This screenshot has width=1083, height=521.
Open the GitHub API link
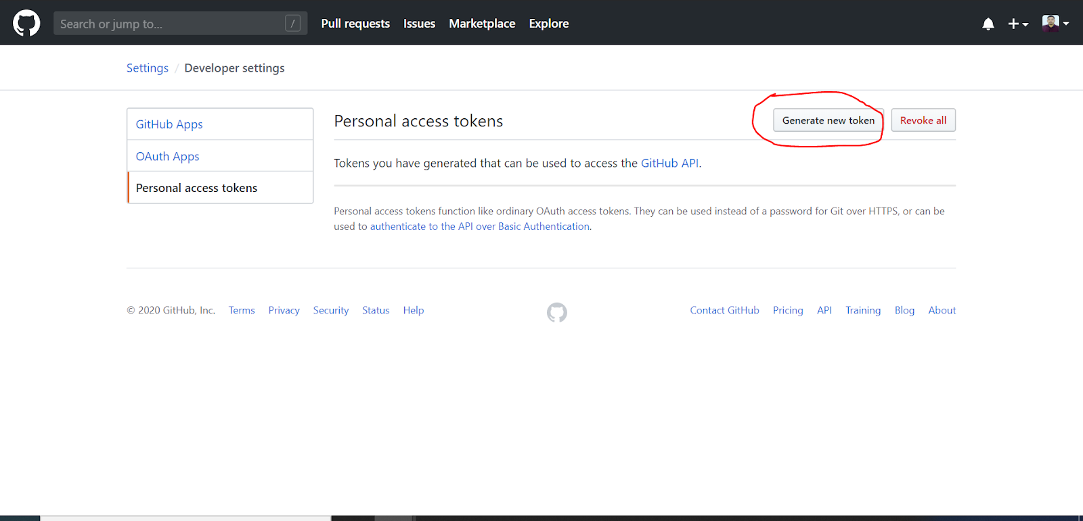[669, 163]
